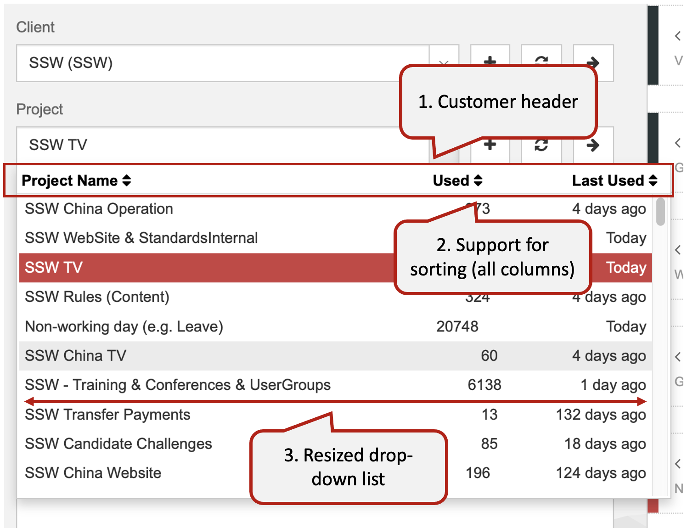Sort the list by Last Used
687x528 pixels.
coord(614,181)
